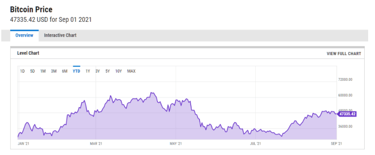Click the VIEW FULL CHART link
Screen dimensions: 375x155
click(x=344, y=54)
